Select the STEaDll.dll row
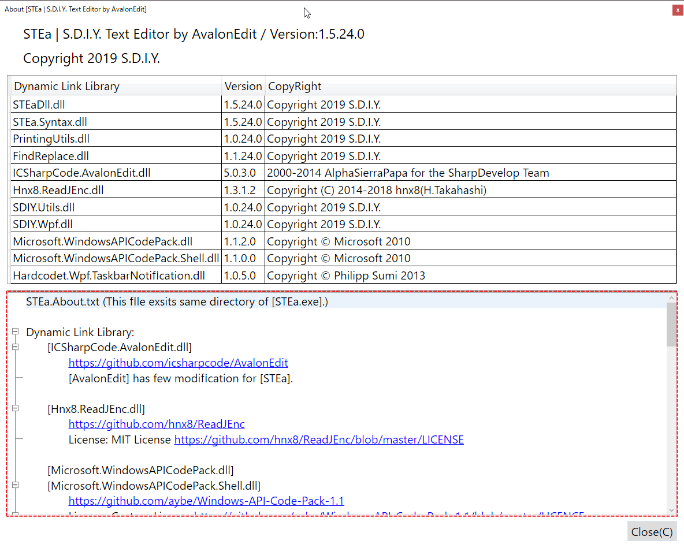Image resolution: width=684 pixels, height=544 pixels. 343,105
